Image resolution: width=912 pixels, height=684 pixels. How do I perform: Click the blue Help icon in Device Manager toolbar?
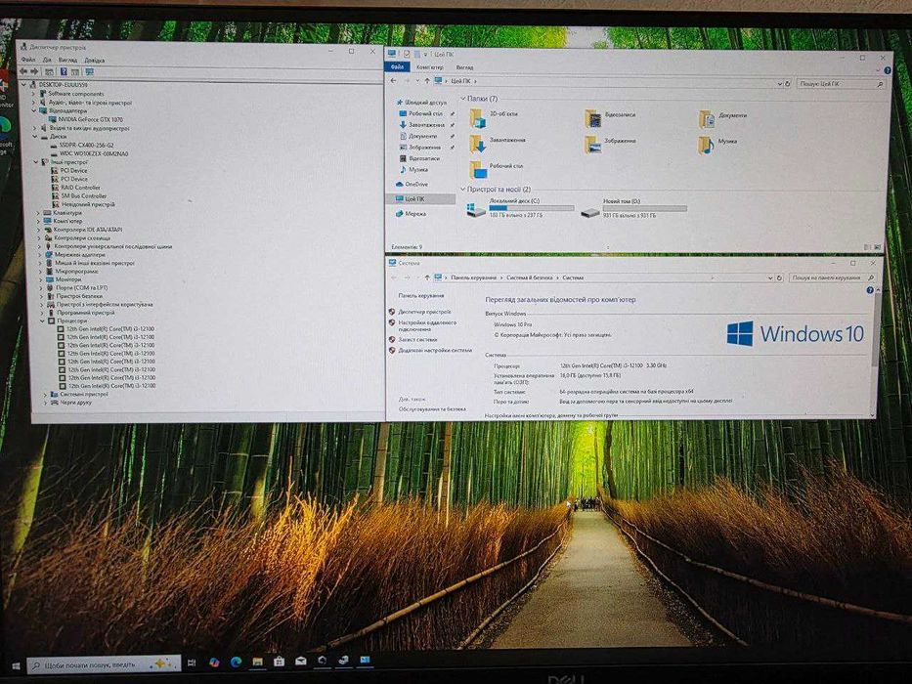(x=64, y=72)
